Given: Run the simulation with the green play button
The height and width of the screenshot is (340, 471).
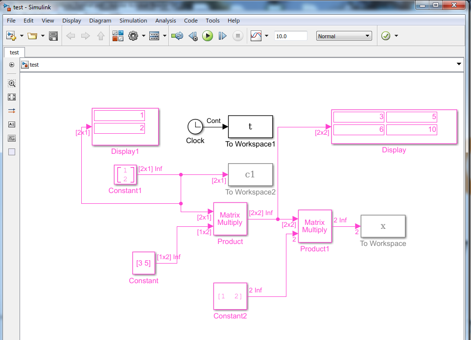Looking at the screenshot, I should tap(208, 36).
